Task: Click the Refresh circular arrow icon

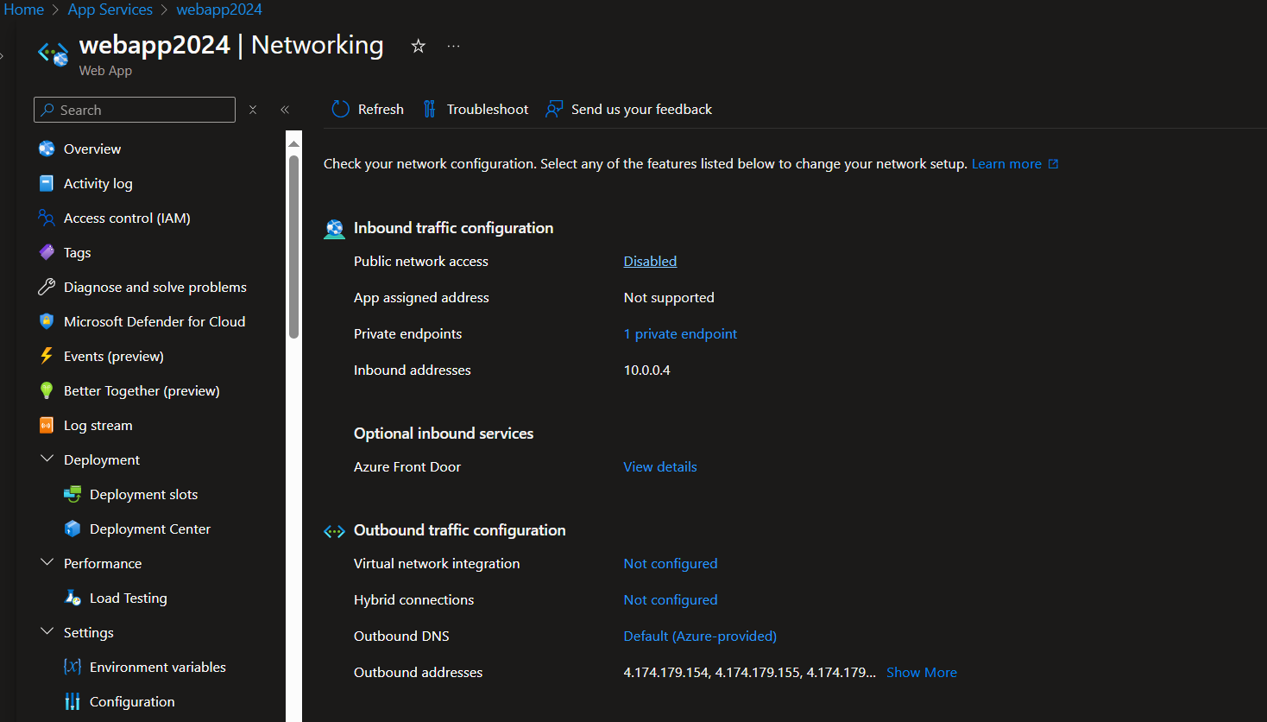Action: click(x=341, y=109)
